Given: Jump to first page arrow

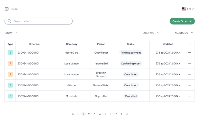Looking at the screenshot, I should [73, 114].
